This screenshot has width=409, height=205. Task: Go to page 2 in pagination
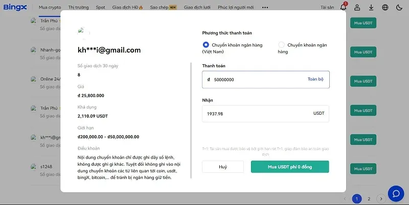coord(369,198)
